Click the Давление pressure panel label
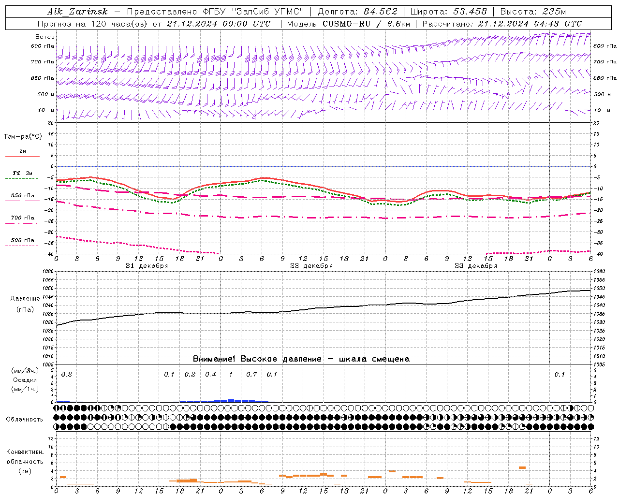The width and height of the screenshot is (619, 495). point(25,299)
